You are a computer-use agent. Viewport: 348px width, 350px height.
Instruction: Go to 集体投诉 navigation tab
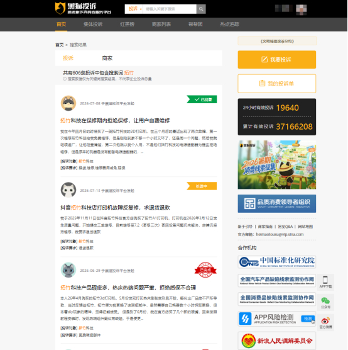pos(93,24)
